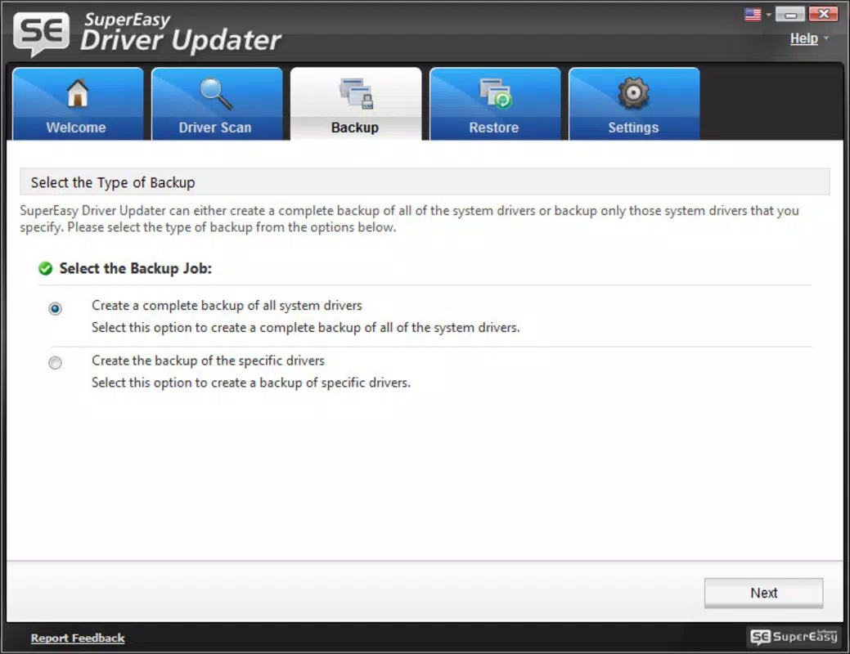Open the Help menu
Image resolution: width=850 pixels, height=654 pixels.
click(803, 38)
